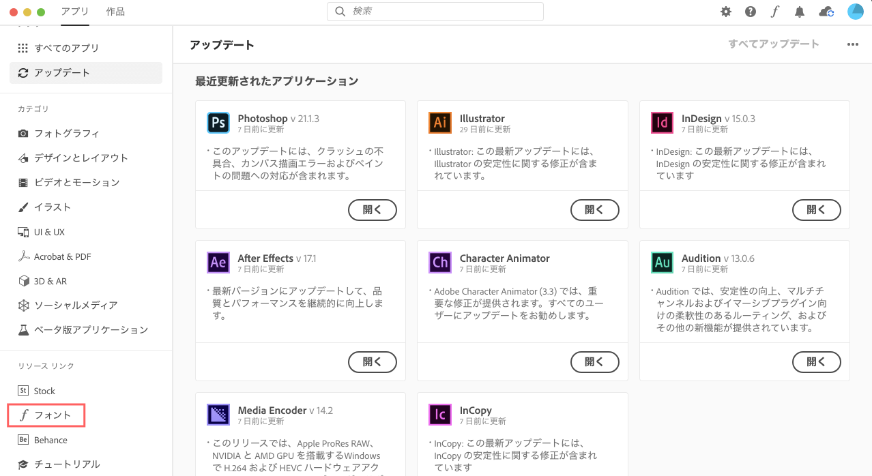The width and height of the screenshot is (872, 476).
Task: Click the Media Encoder app icon
Action: [218, 415]
